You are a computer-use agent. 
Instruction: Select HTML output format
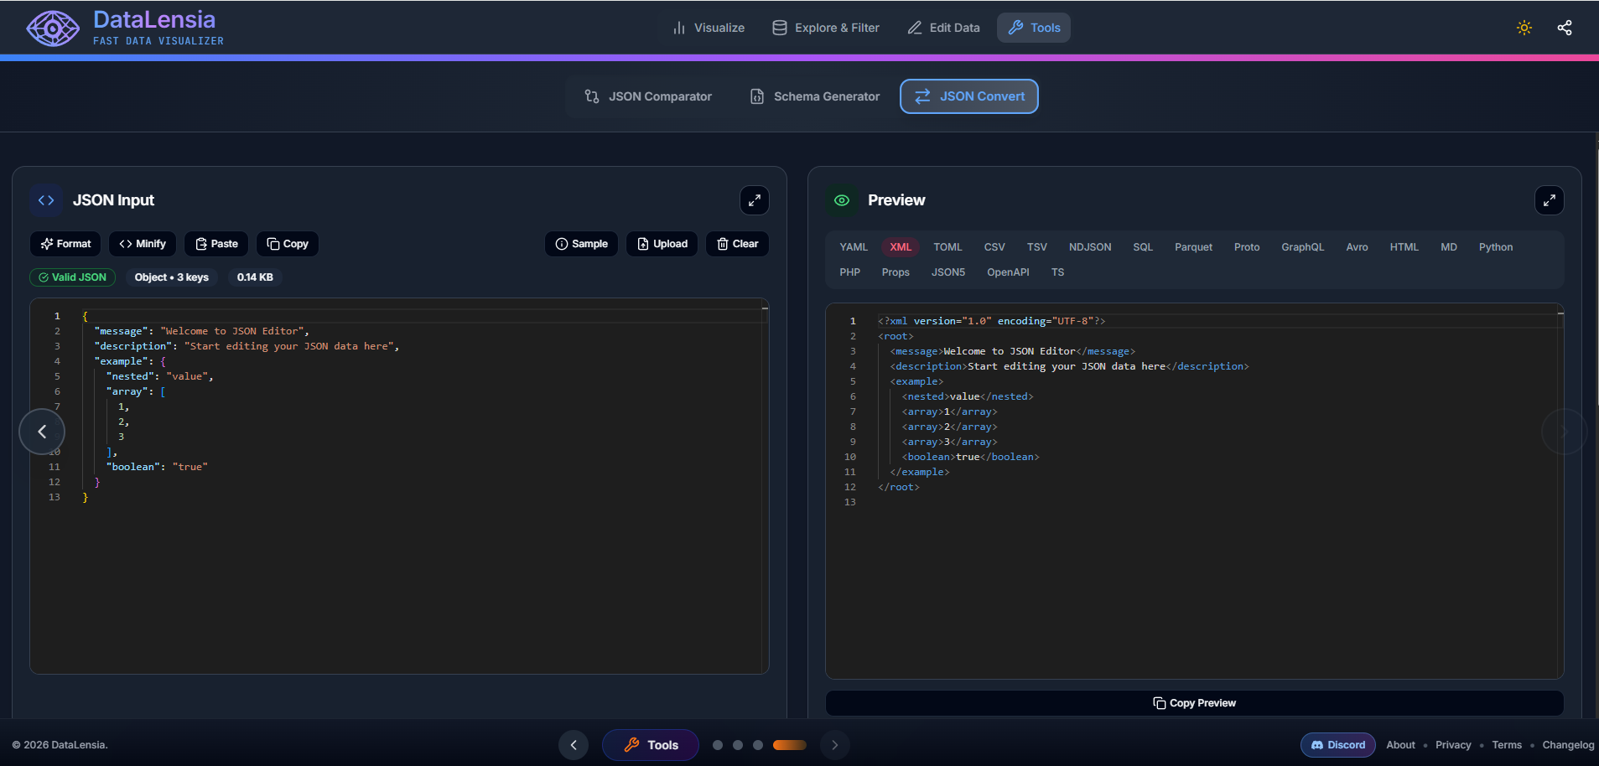click(1404, 247)
